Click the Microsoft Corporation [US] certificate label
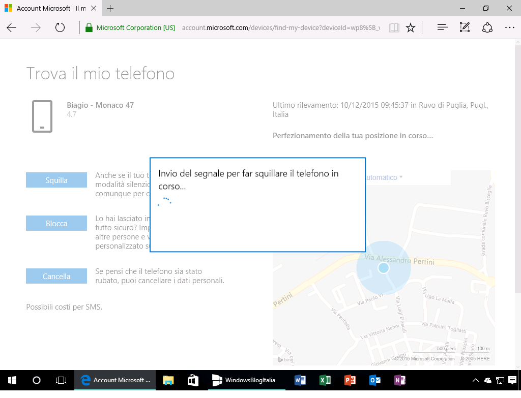The width and height of the screenshot is (521, 398). pyautogui.click(x=135, y=28)
